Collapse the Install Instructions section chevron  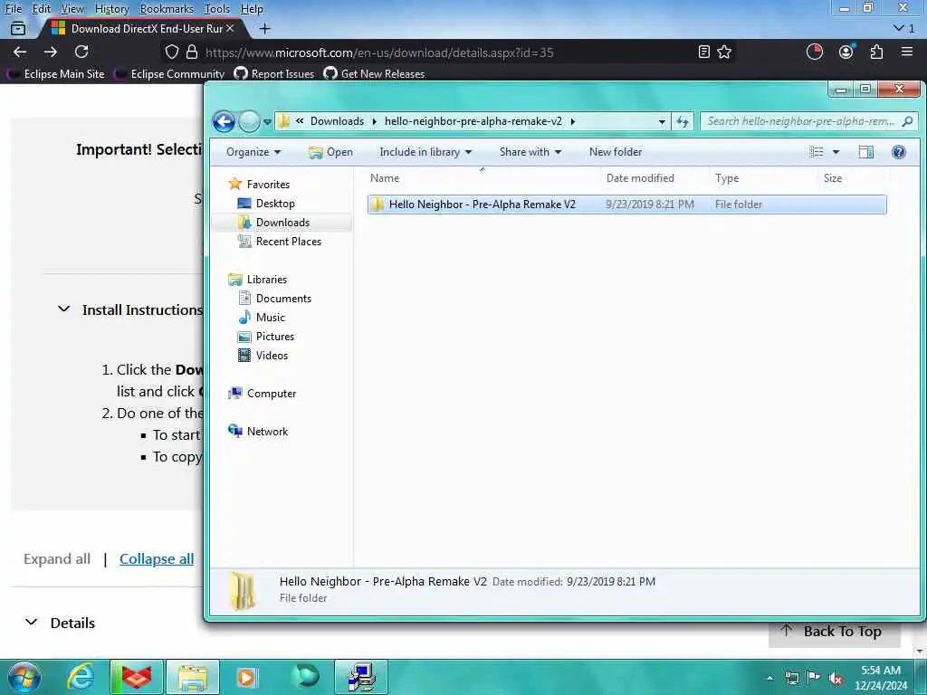64,309
